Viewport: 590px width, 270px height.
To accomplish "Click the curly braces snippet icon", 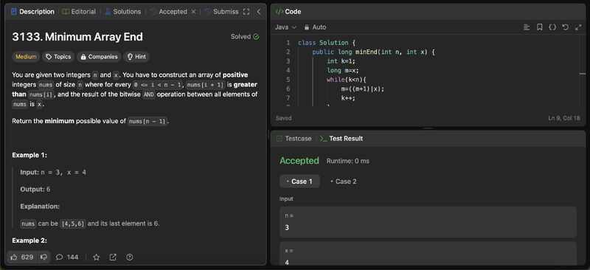I will [x=552, y=27].
